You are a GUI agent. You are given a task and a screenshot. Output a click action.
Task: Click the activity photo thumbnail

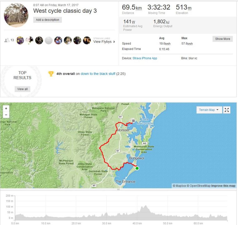16,15
